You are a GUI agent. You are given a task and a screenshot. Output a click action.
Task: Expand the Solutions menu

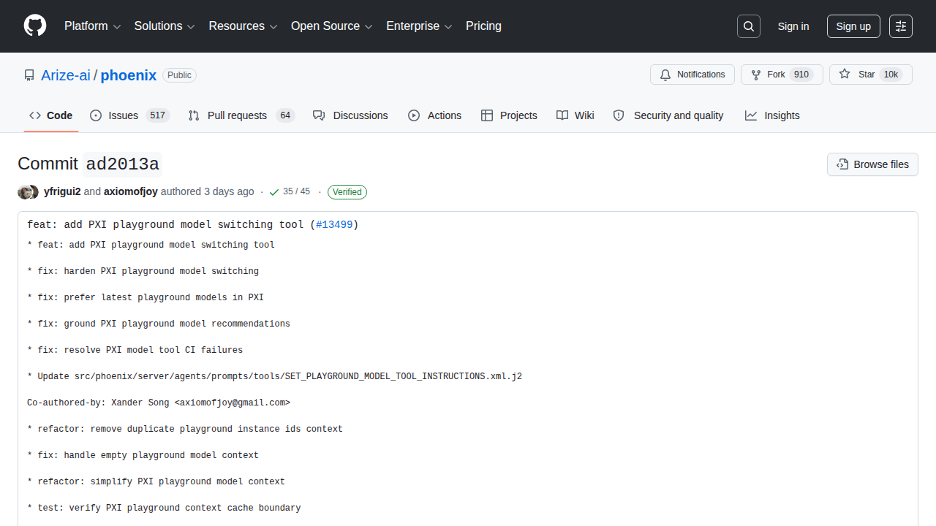165,26
